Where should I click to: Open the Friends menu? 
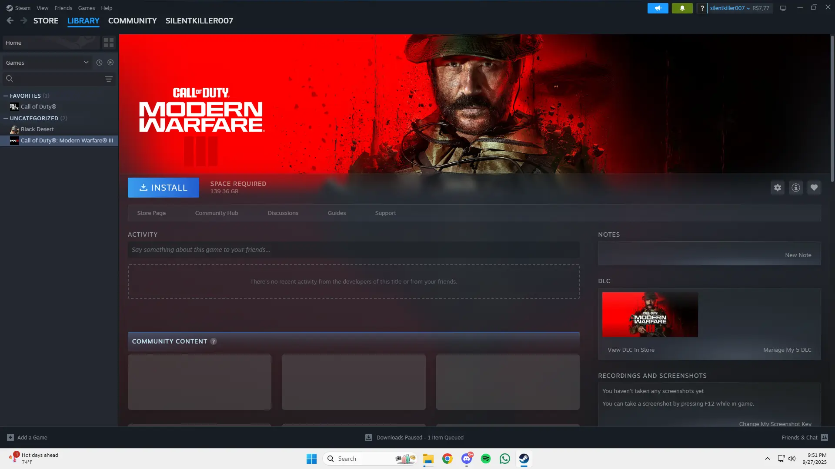63,8
